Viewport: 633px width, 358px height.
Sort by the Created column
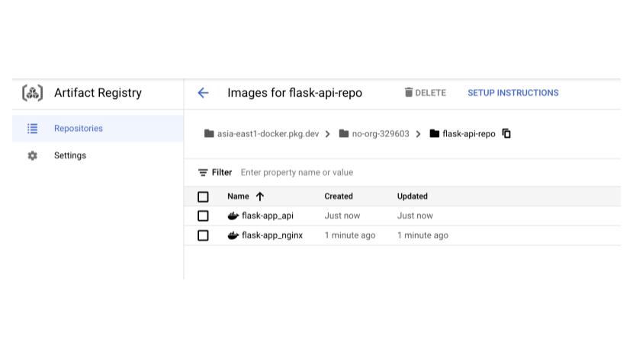coord(339,197)
